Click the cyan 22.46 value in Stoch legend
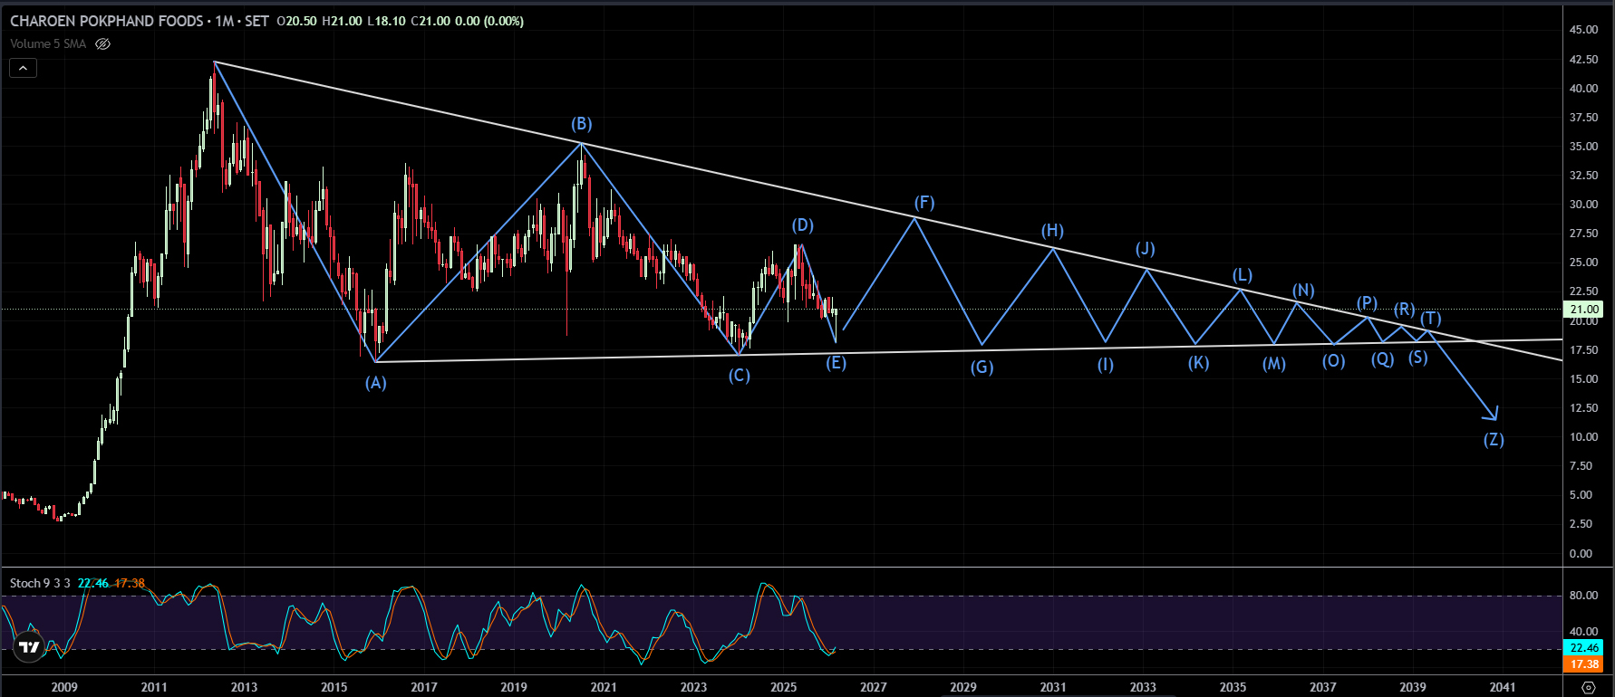Viewport: 1615px width, 697px height. click(x=92, y=583)
